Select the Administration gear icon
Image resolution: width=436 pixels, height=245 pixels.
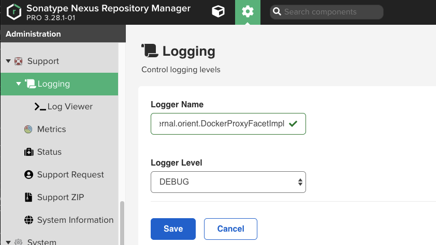click(248, 12)
